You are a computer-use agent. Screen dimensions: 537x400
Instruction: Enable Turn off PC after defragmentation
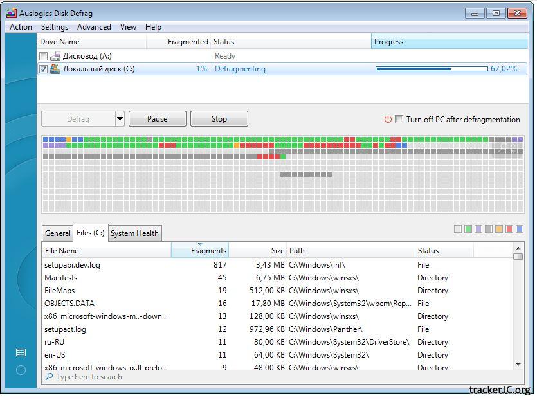click(399, 119)
